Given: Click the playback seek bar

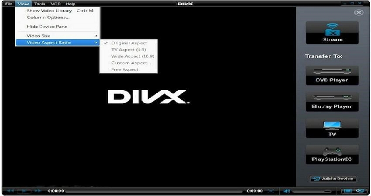Looking at the screenshot, I should coord(154,191).
